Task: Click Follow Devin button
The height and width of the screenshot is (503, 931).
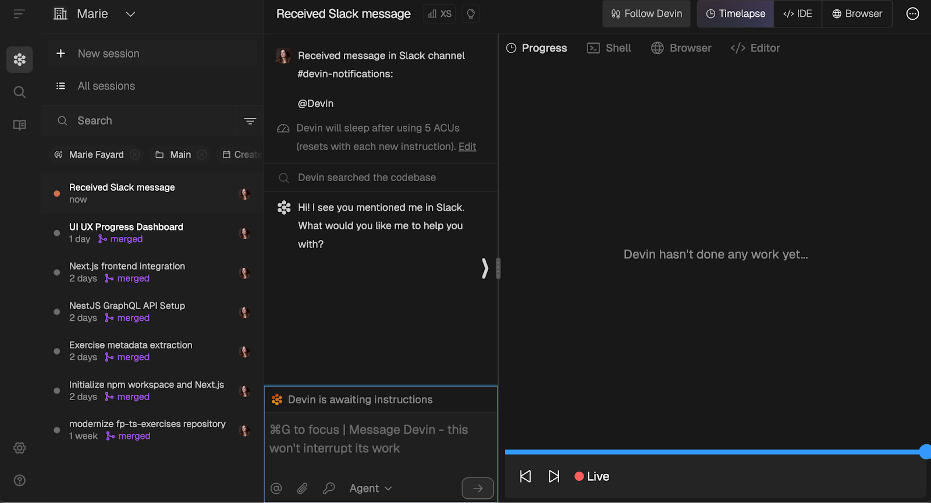Action: pos(646,13)
